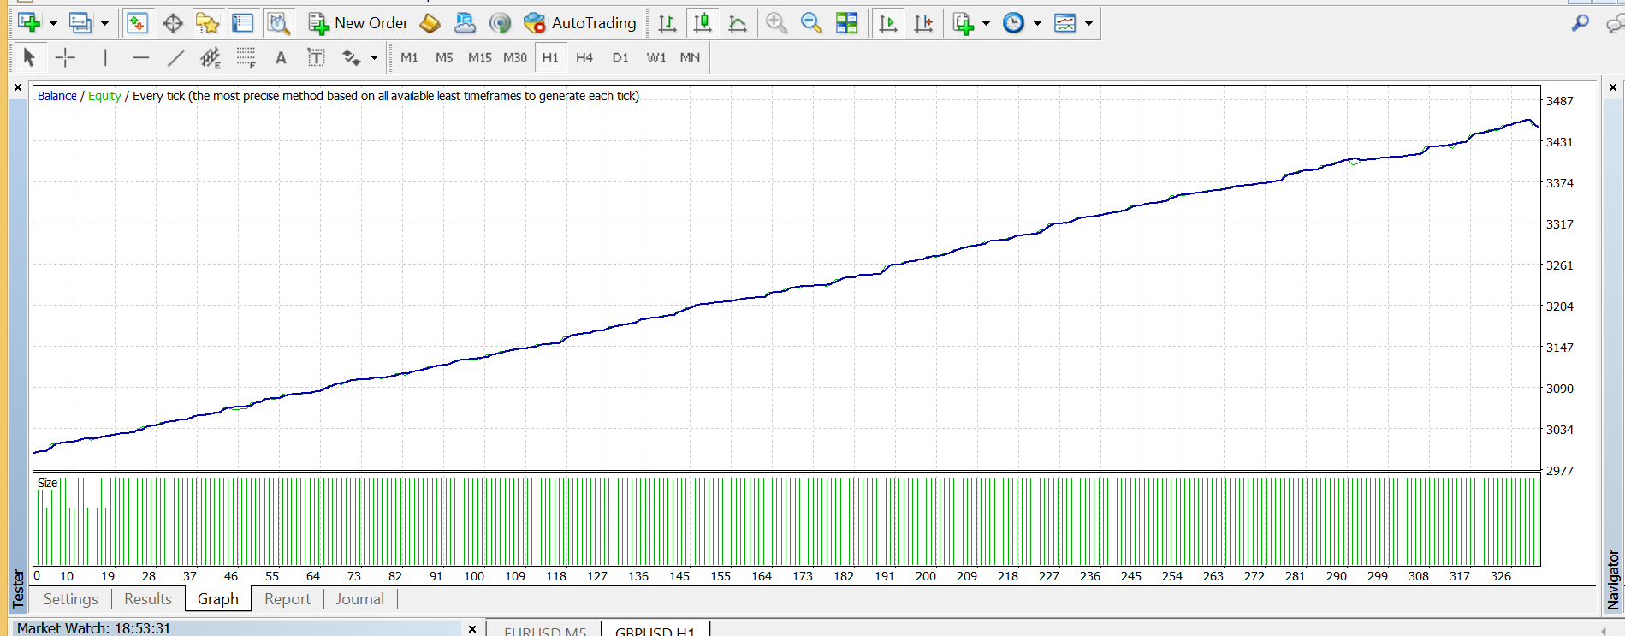Close the Tester panel

(x=18, y=87)
